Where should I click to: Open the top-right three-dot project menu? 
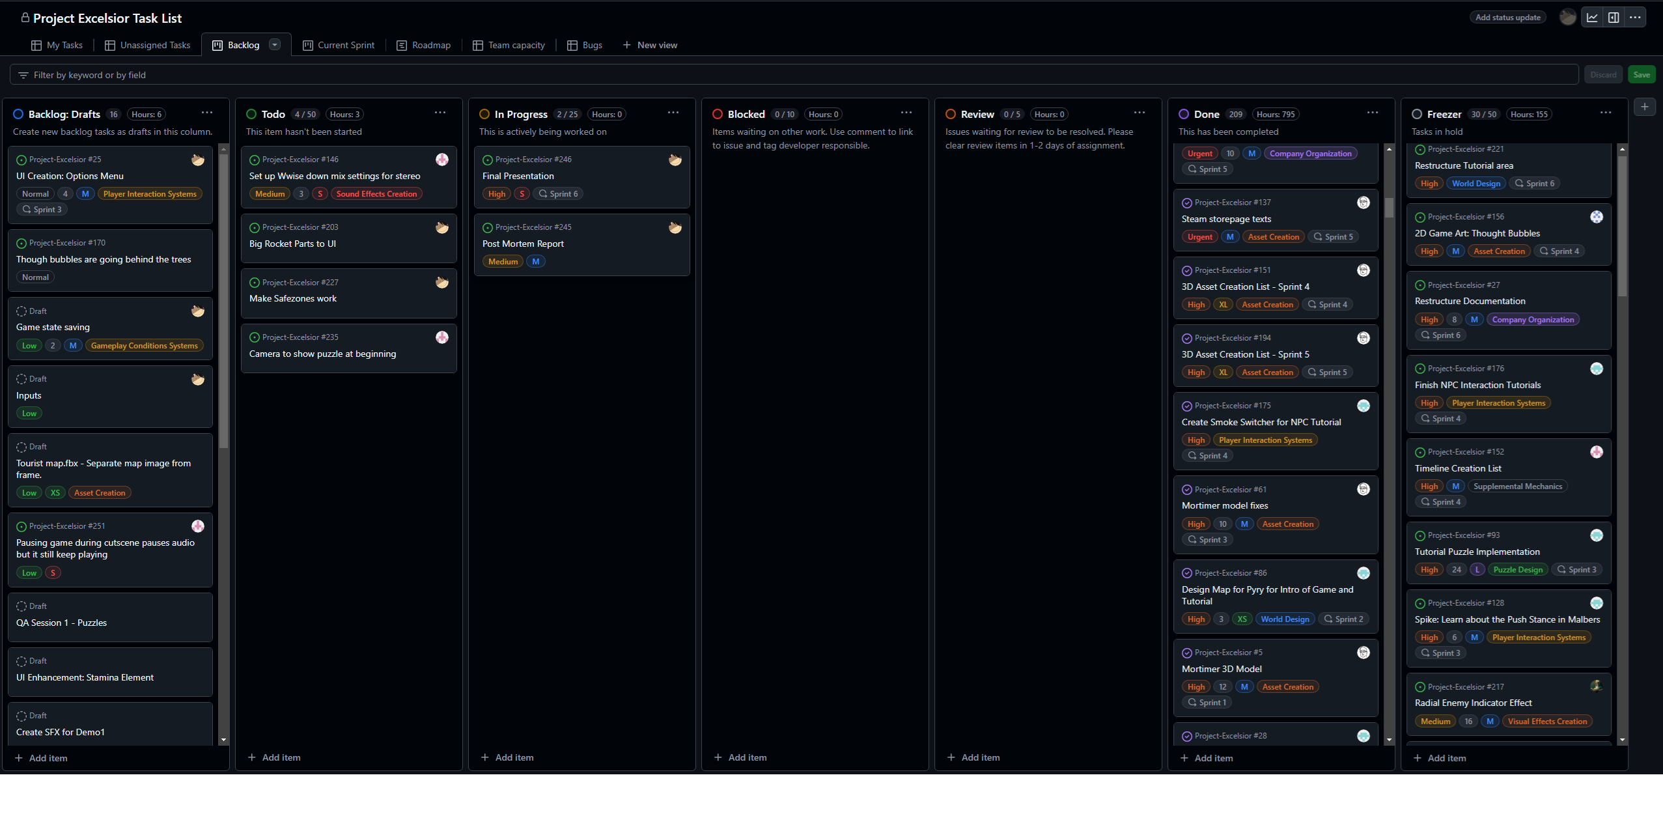pos(1635,18)
